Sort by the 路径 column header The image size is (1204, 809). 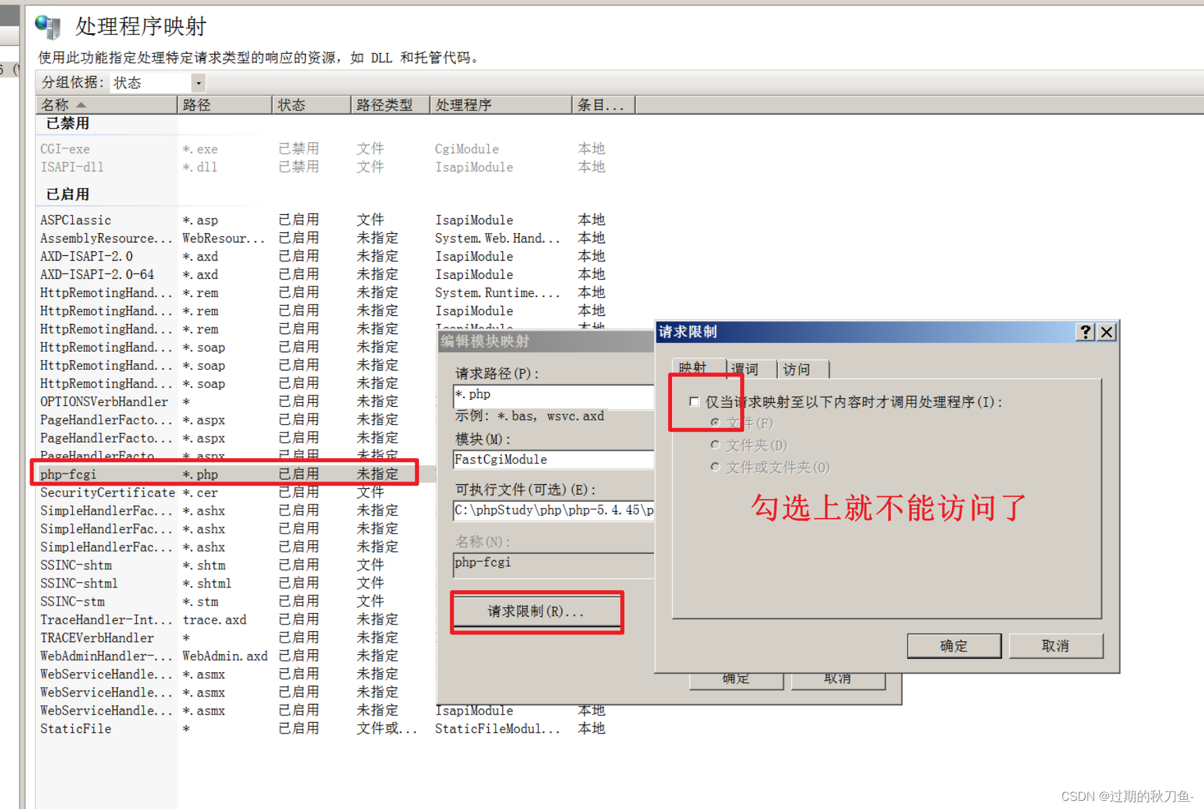pos(225,105)
